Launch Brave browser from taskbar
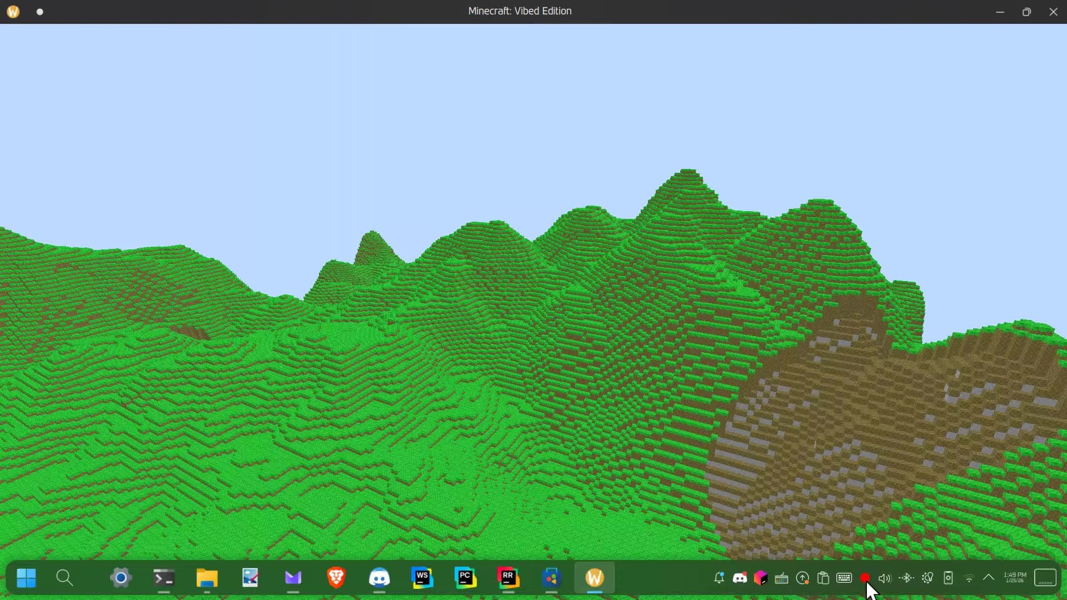The image size is (1067, 600). click(336, 578)
